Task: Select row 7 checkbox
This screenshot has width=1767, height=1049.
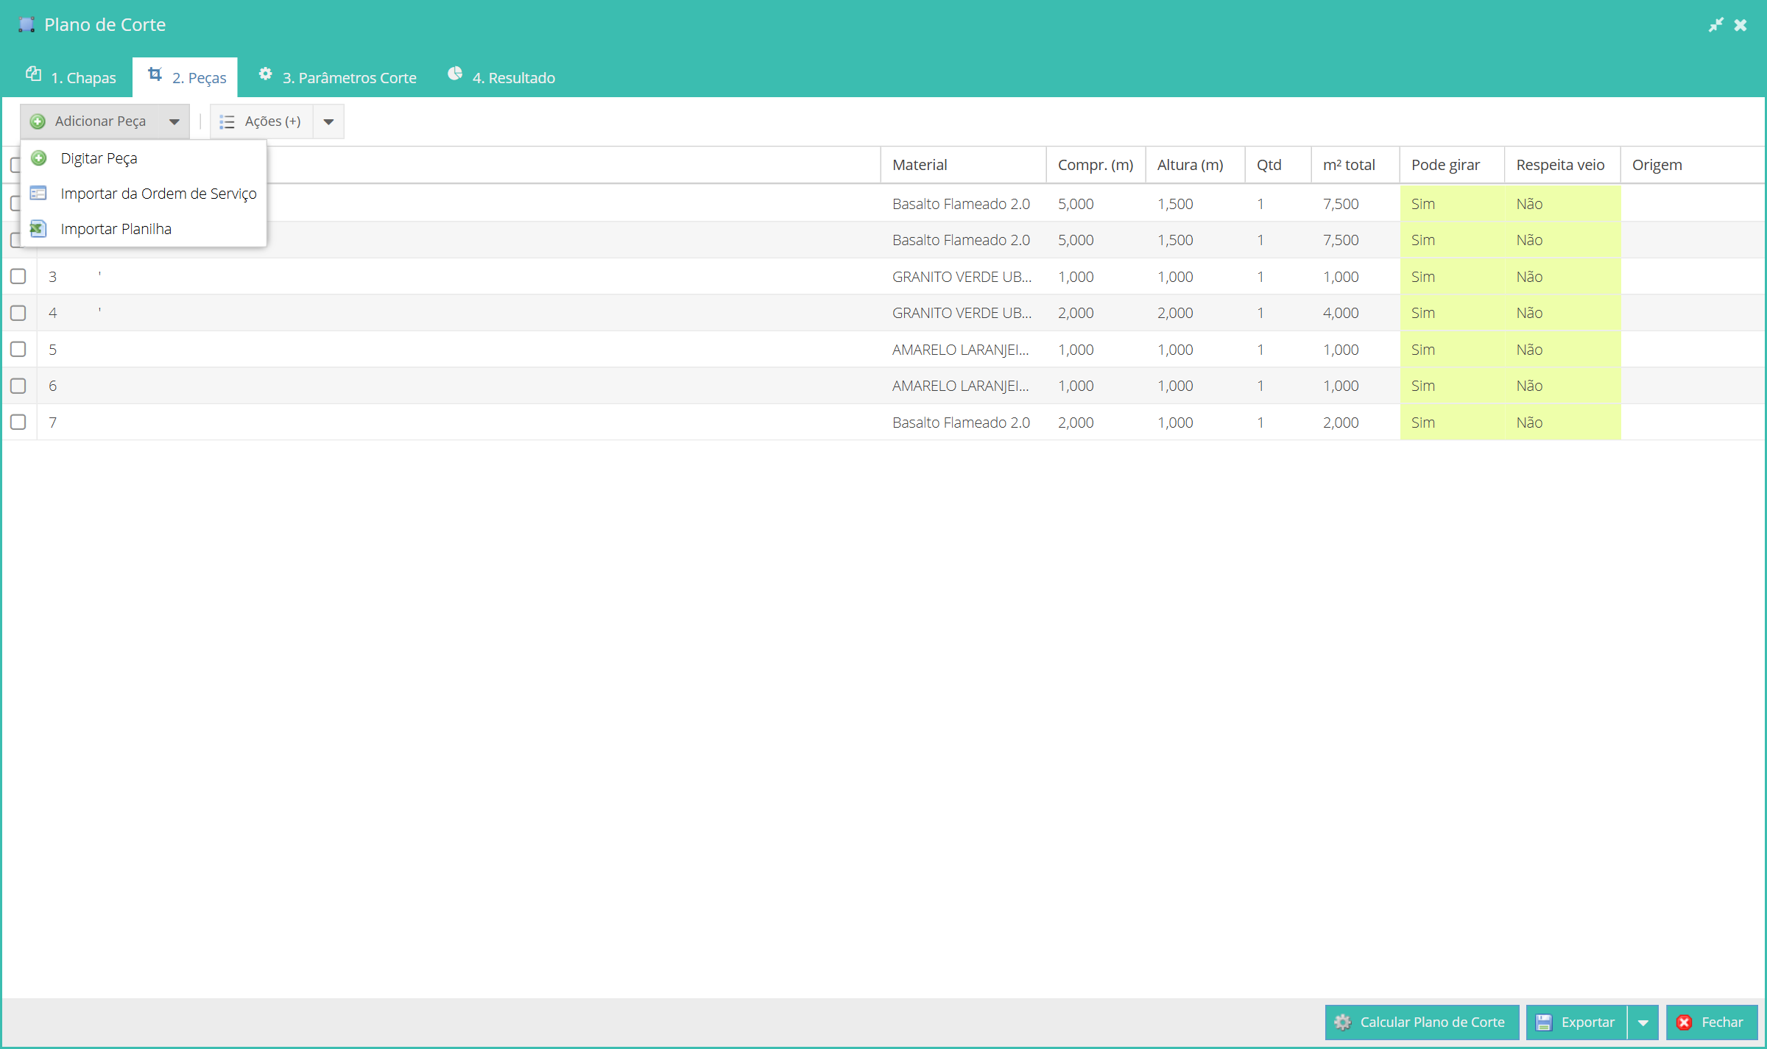Action: [x=18, y=422]
